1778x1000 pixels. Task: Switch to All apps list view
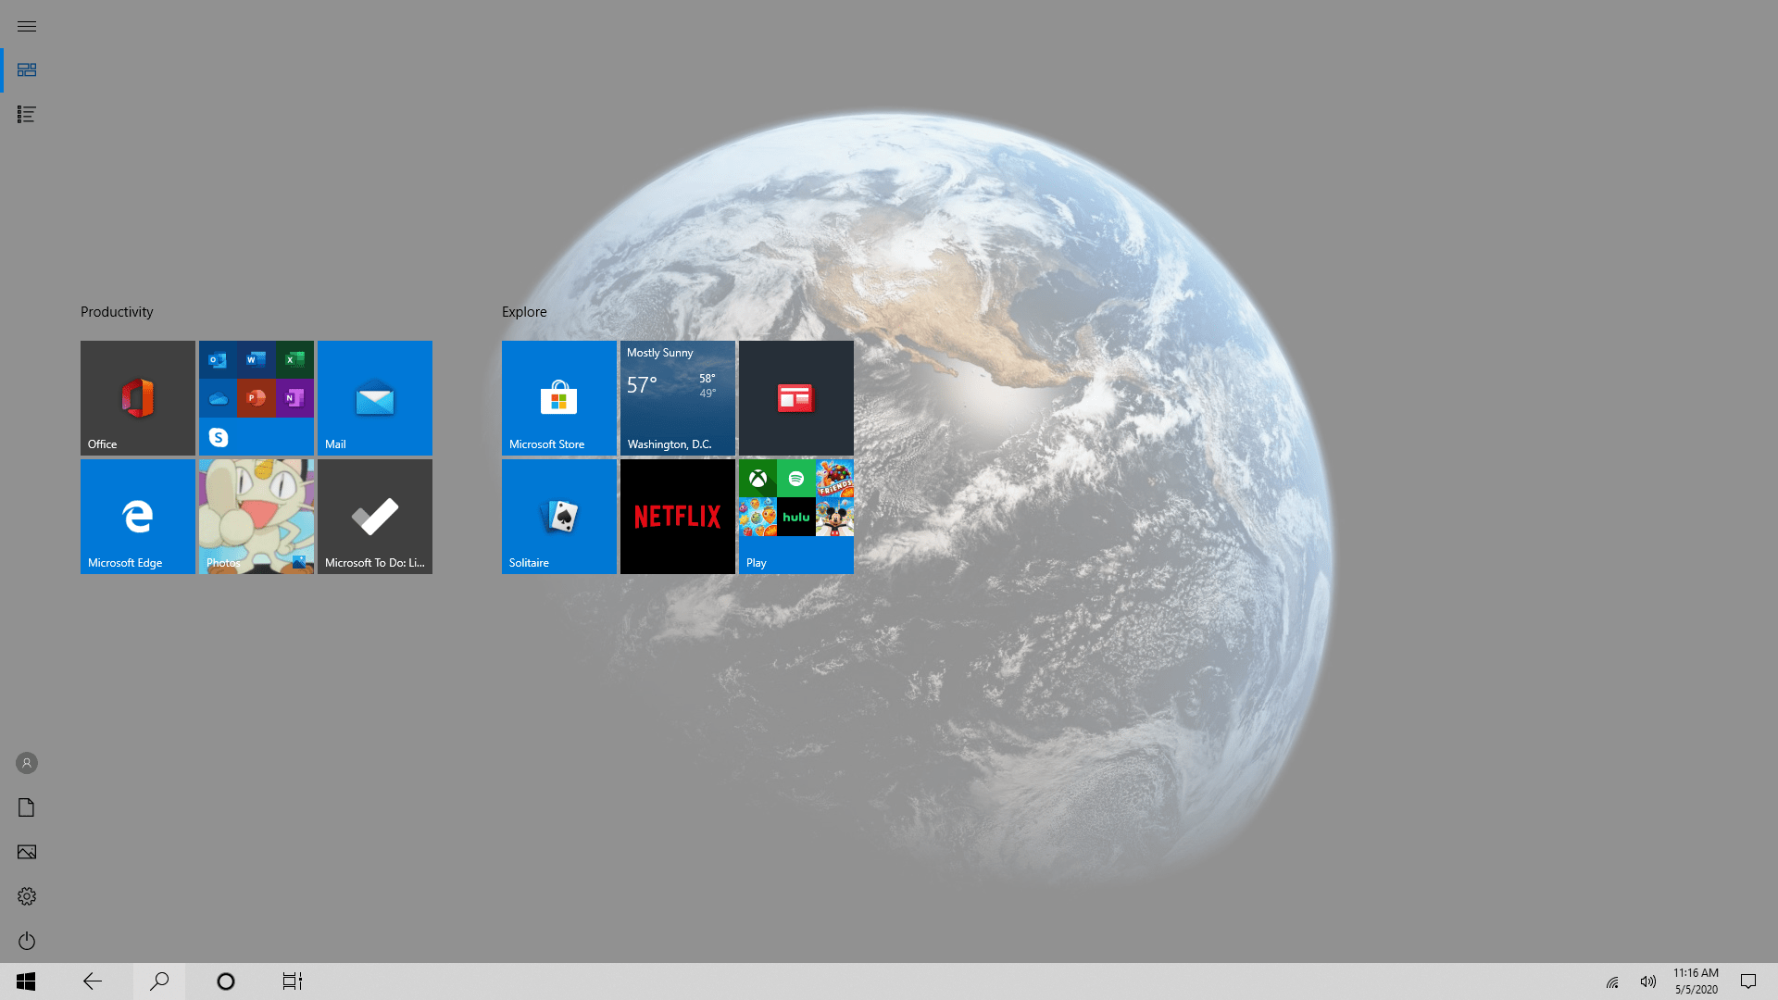pyautogui.click(x=26, y=115)
